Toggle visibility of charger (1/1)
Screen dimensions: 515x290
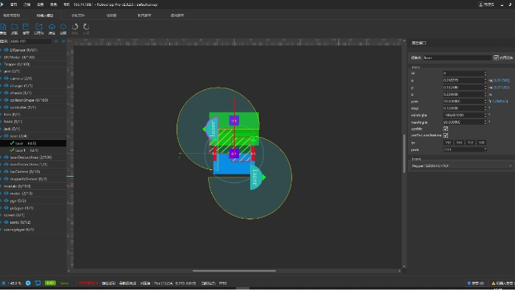[x=6, y=85]
